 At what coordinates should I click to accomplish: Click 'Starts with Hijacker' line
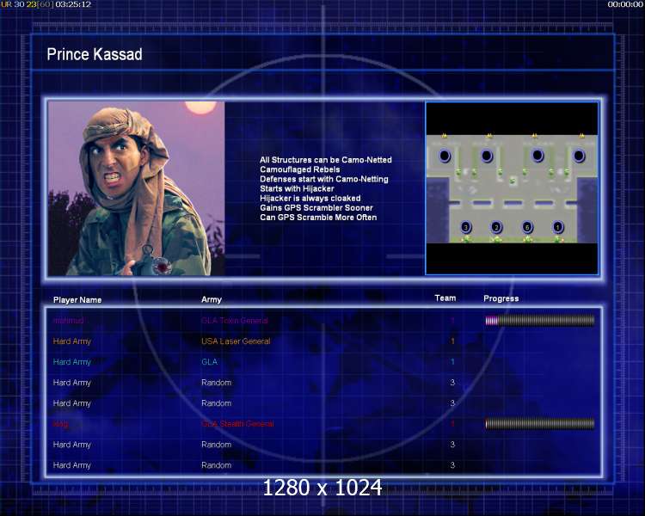pos(297,188)
